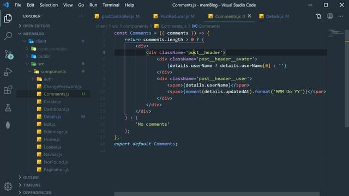Collapse the client folder
Screen dimensions: 349x196
(41, 41)
